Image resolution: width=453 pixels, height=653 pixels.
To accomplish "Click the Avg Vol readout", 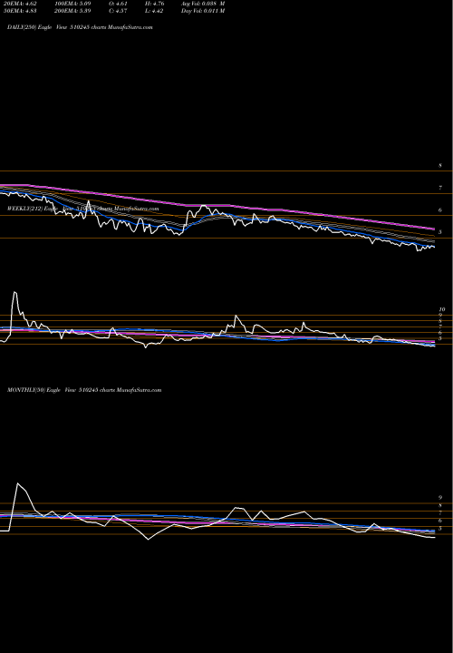I will pyautogui.click(x=203, y=4).
